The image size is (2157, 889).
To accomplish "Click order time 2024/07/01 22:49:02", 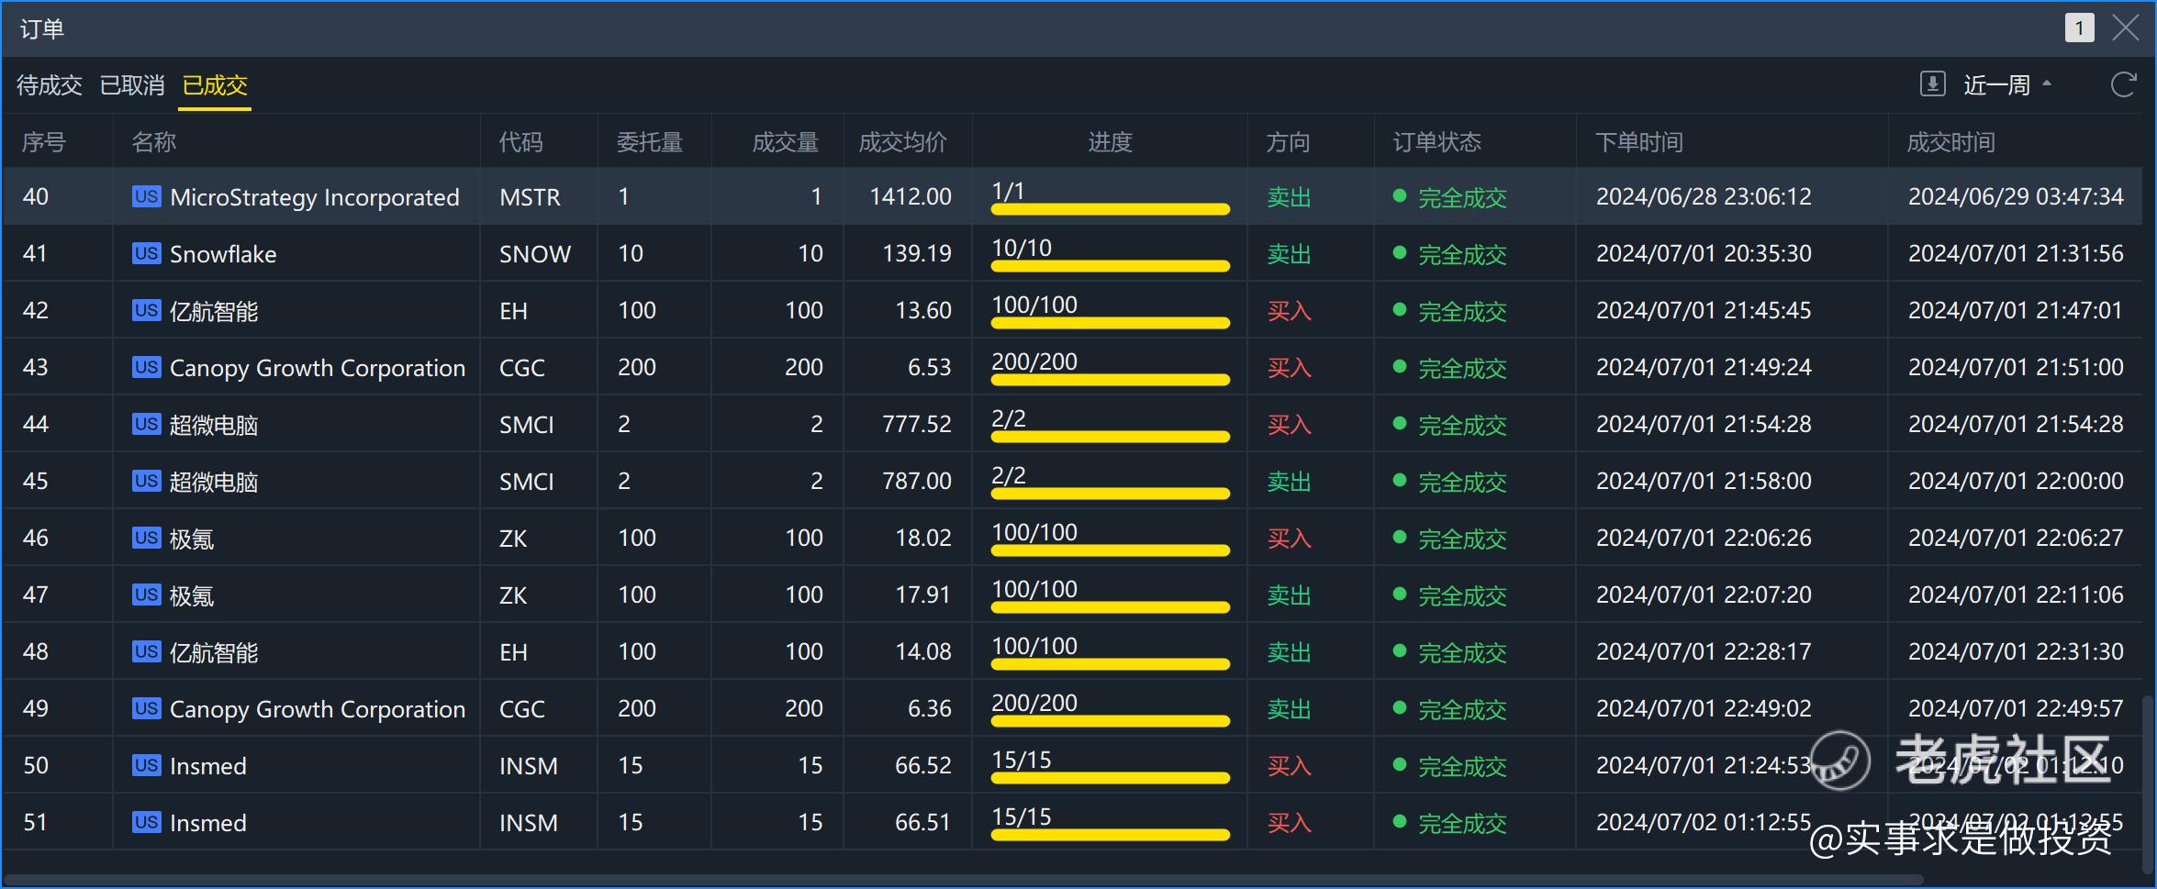I will tap(1704, 708).
